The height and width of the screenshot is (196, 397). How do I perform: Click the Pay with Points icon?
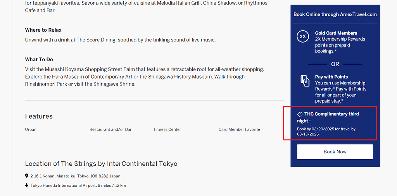point(305,81)
